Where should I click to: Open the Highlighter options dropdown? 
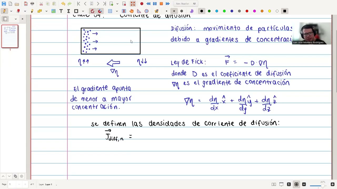[x=46, y=11]
